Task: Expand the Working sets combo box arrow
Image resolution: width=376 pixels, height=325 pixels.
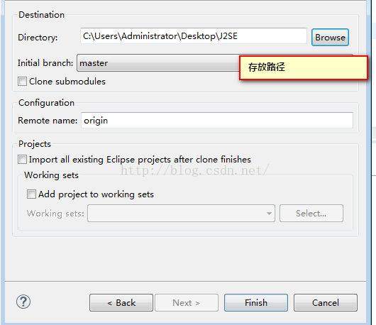Action: click(269, 213)
